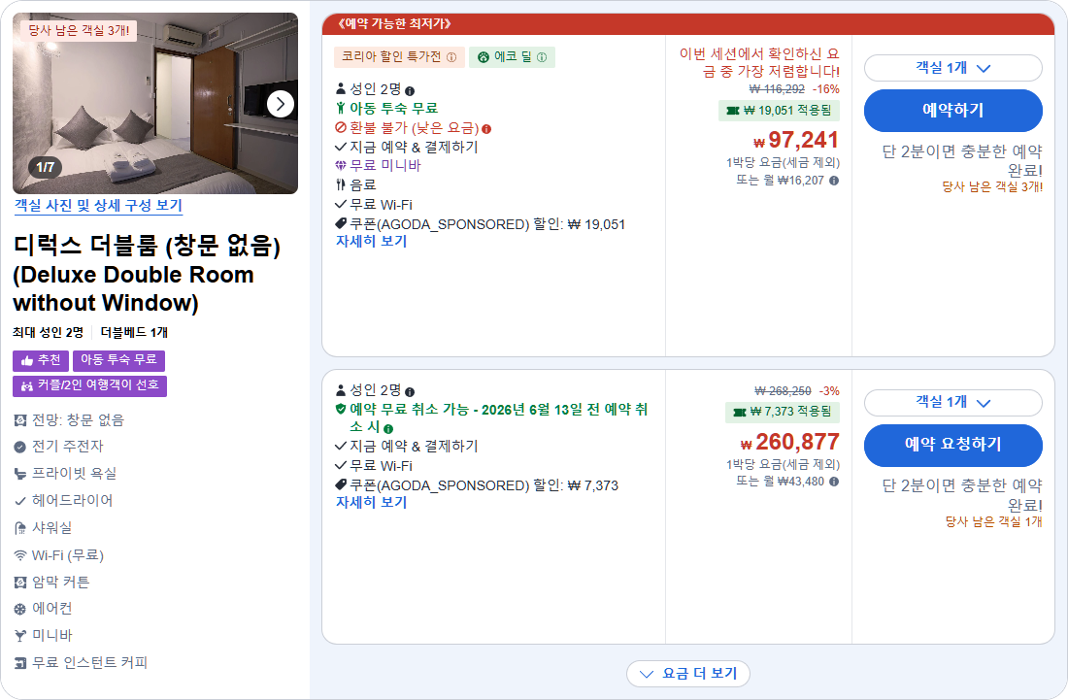Click the 예약 요청하기 button
This screenshot has height=700, width=1068.
[952, 445]
